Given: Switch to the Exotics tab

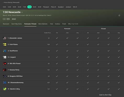Looking at the screenshot, I should point(58,24).
